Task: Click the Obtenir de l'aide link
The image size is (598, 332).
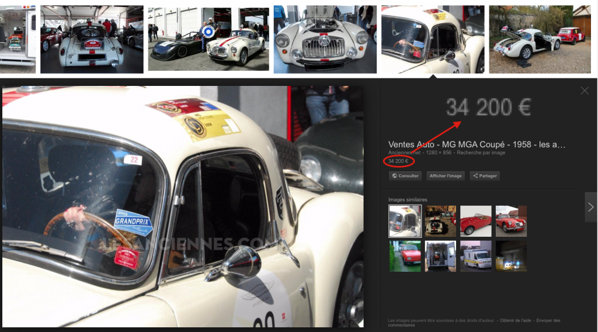Action: (x=515, y=320)
